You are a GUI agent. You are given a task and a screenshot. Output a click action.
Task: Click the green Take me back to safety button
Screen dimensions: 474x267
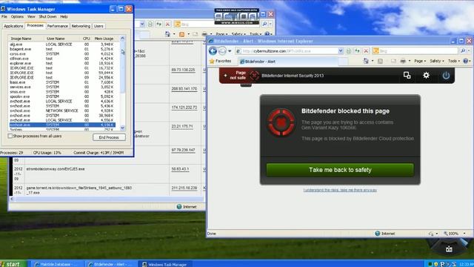coord(340,170)
